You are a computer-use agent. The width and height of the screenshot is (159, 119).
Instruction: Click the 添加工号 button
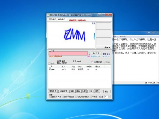coord(53,91)
